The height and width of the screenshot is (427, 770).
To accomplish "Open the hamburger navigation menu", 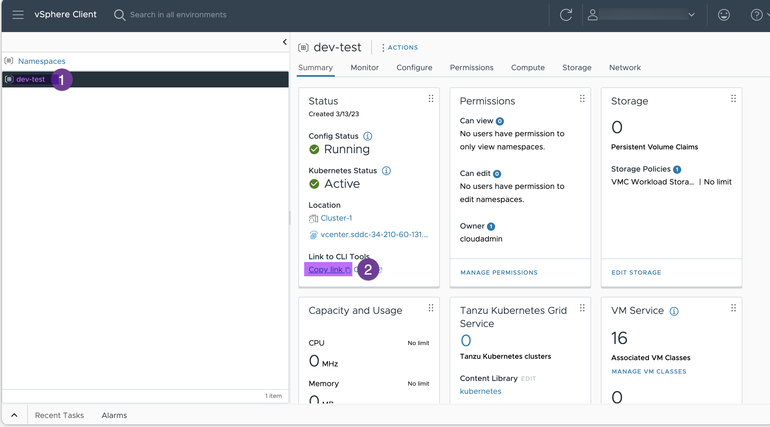I will point(18,15).
